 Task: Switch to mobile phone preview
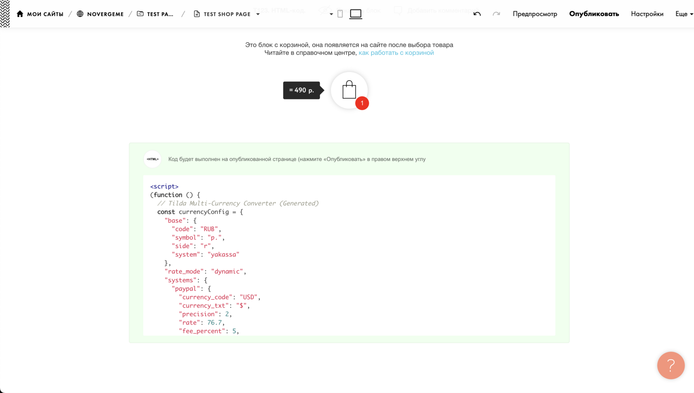340,14
